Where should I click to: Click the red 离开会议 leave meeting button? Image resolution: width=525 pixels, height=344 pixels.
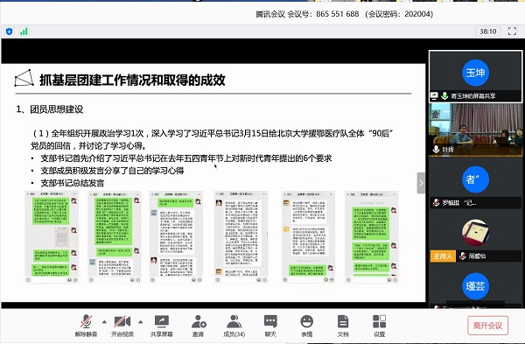(488, 326)
